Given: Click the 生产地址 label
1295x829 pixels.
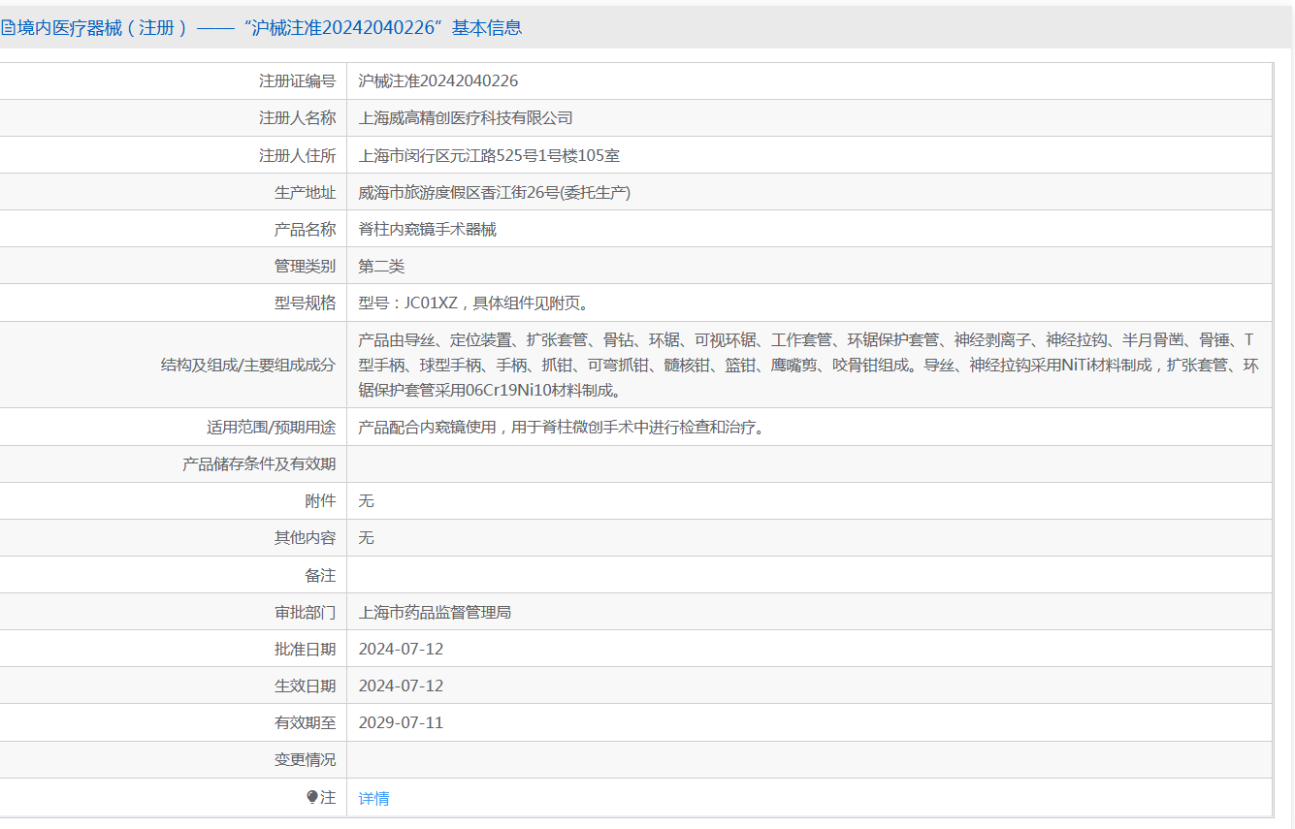Looking at the screenshot, I should (x=305, y=192).
